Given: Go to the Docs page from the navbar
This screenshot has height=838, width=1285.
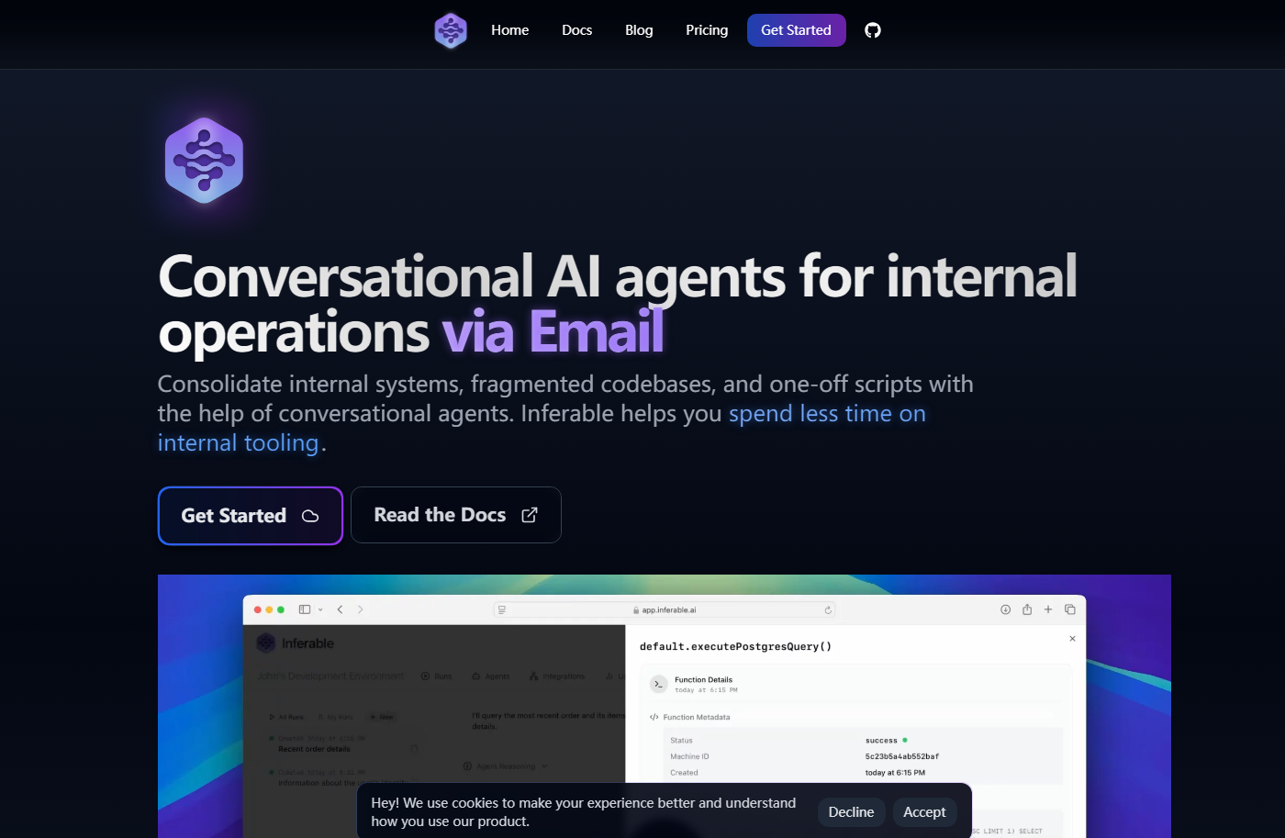Looking at the screenshot, I should (x=576, y=30).
